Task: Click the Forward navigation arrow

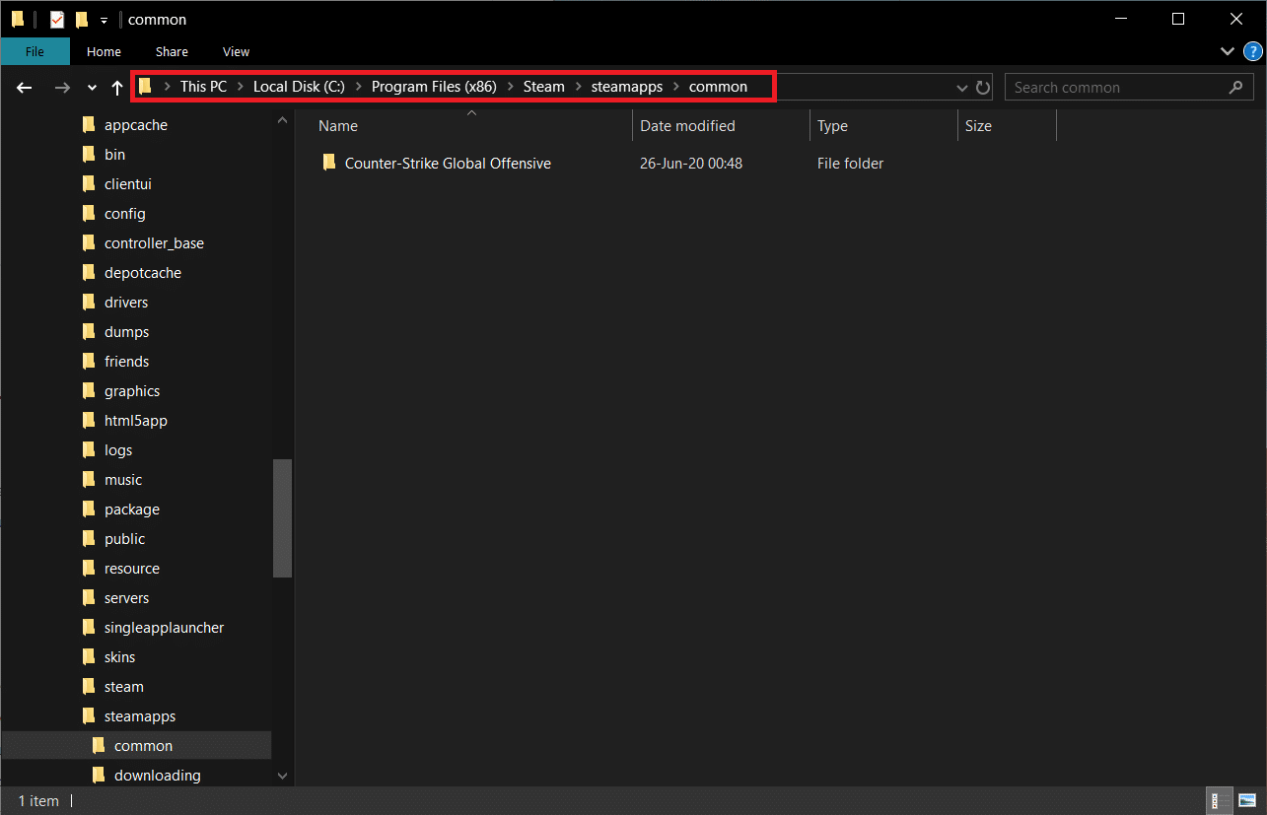Action: click(x=62, y=88)
